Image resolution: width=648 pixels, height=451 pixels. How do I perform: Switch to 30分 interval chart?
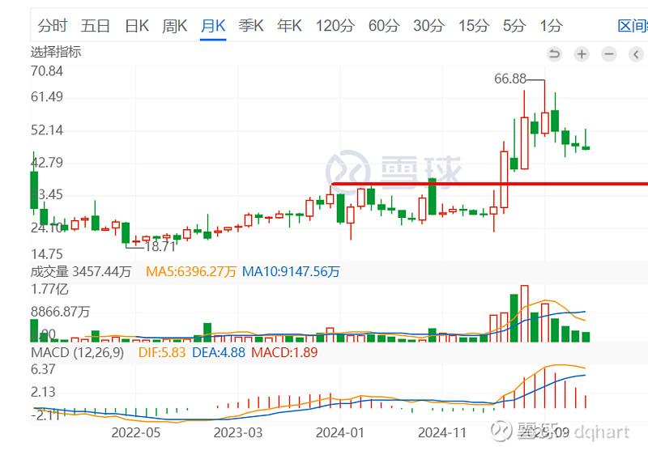pyautogui.click(x=428, y=26)
